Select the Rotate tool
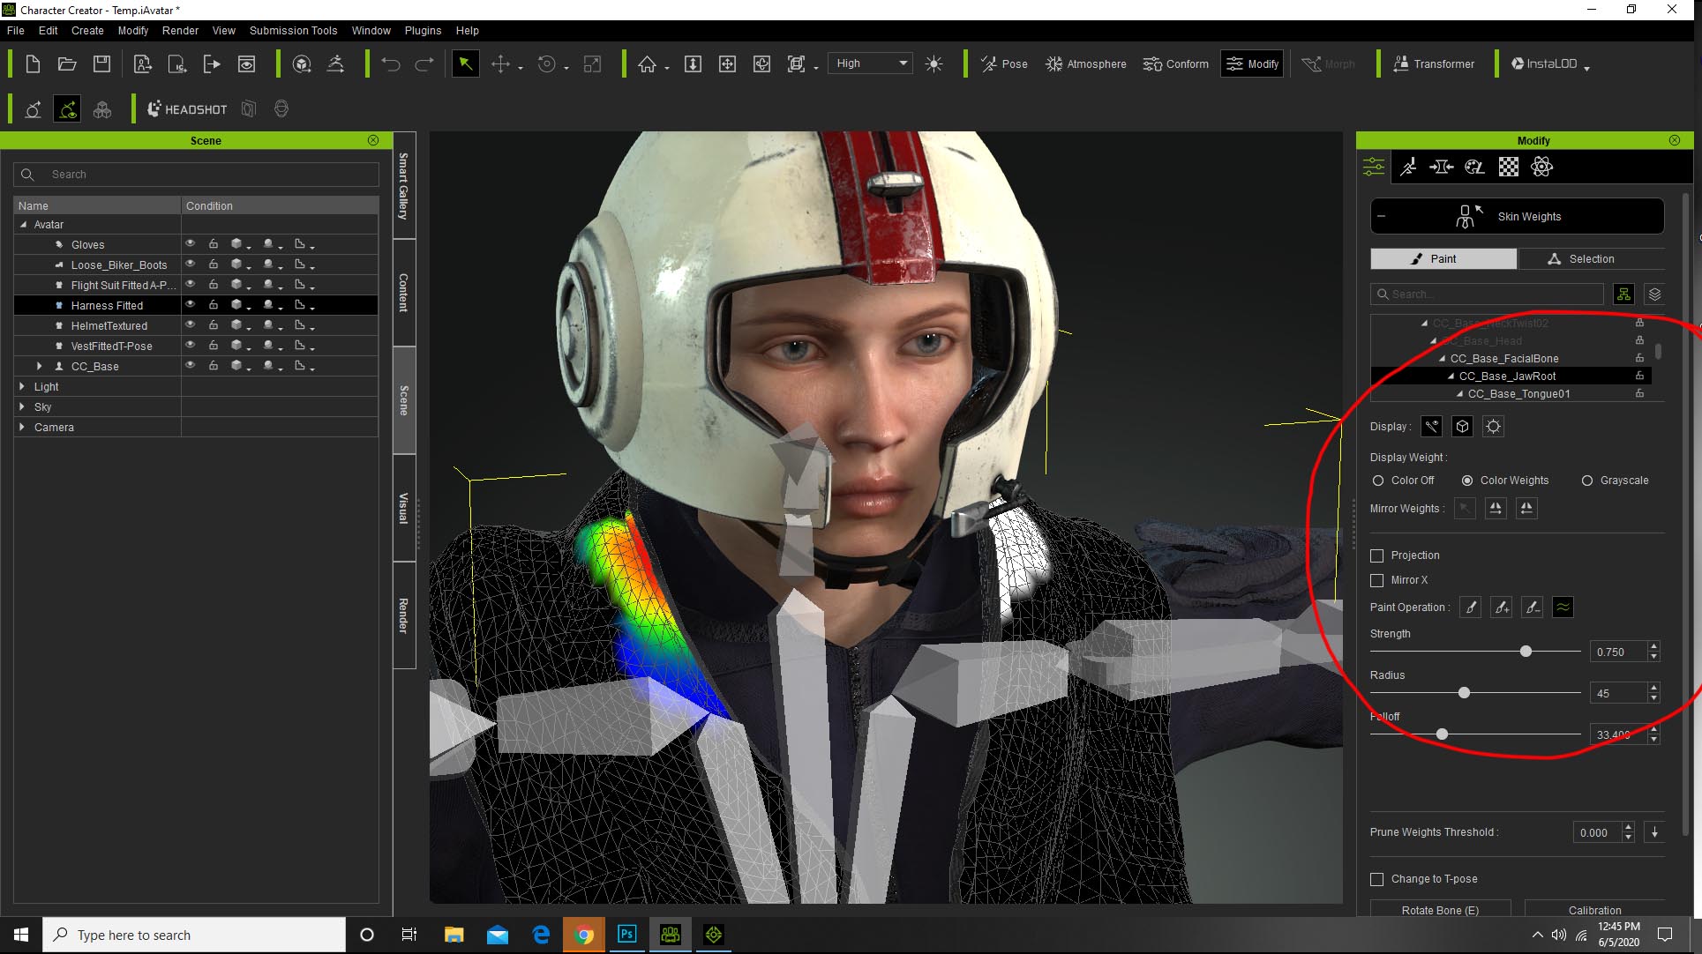The width and height of the screenshot is (1702, 954). click(x=547, y=63)
